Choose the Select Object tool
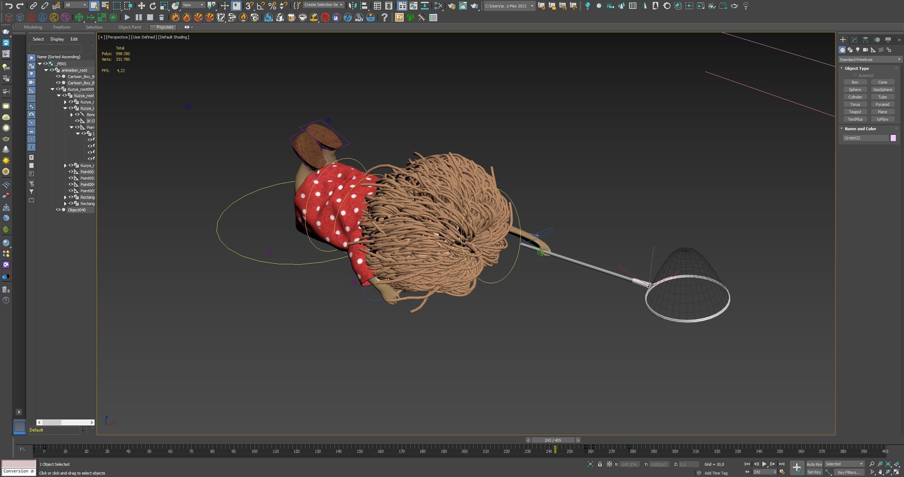 click(94, 6)
